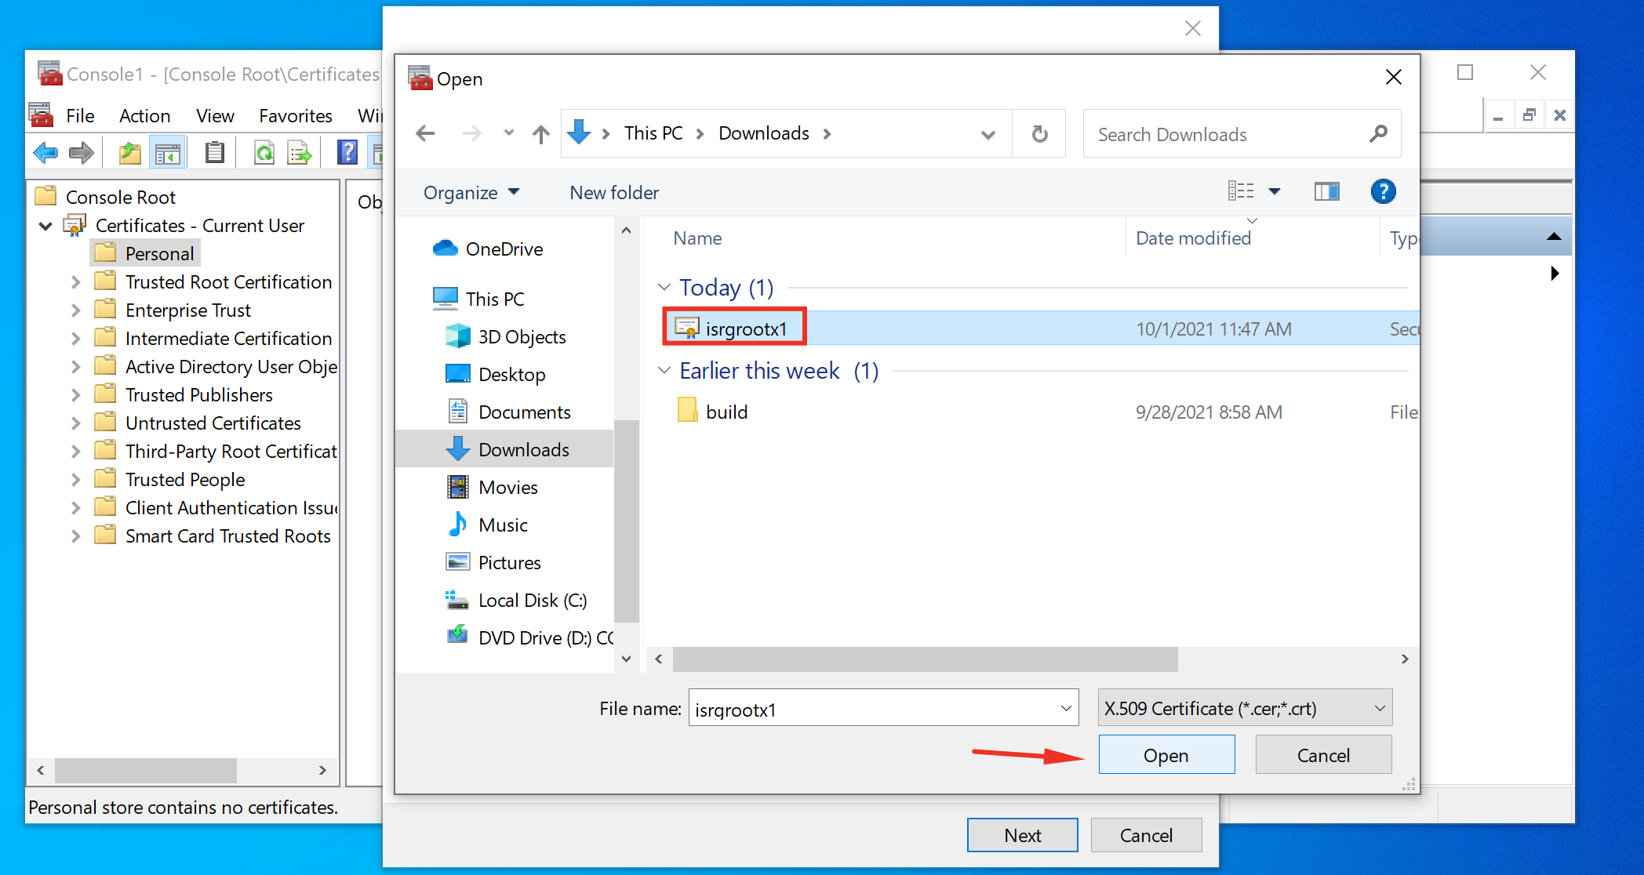Viewport: 1644px width, 875px height.
Task: Click the Refresh icon in MMC toolbar
Action: (264, 152)
